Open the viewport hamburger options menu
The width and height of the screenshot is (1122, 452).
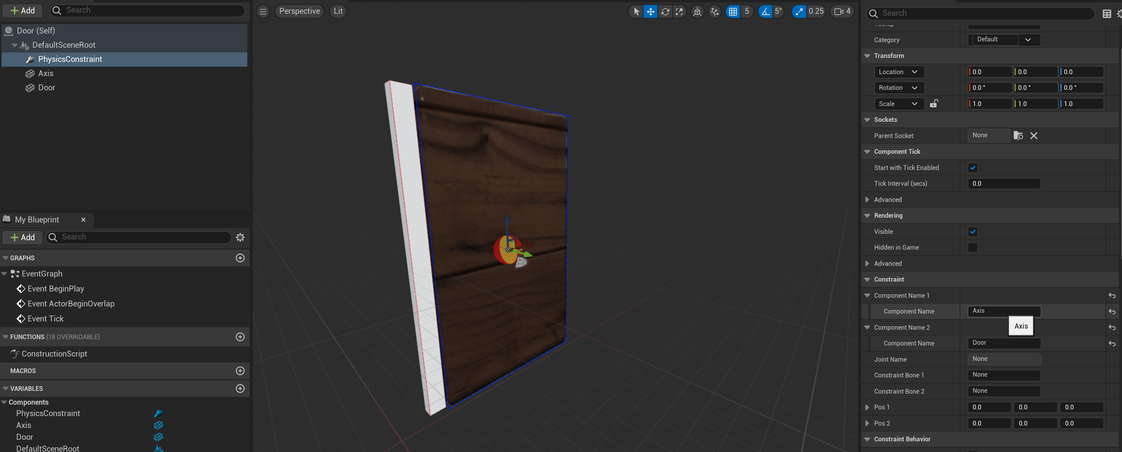[263, 12]
